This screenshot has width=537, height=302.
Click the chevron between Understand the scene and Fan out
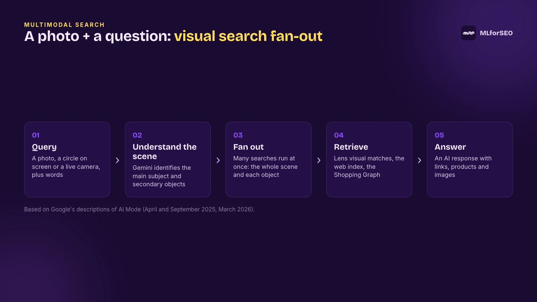point(218,160)
